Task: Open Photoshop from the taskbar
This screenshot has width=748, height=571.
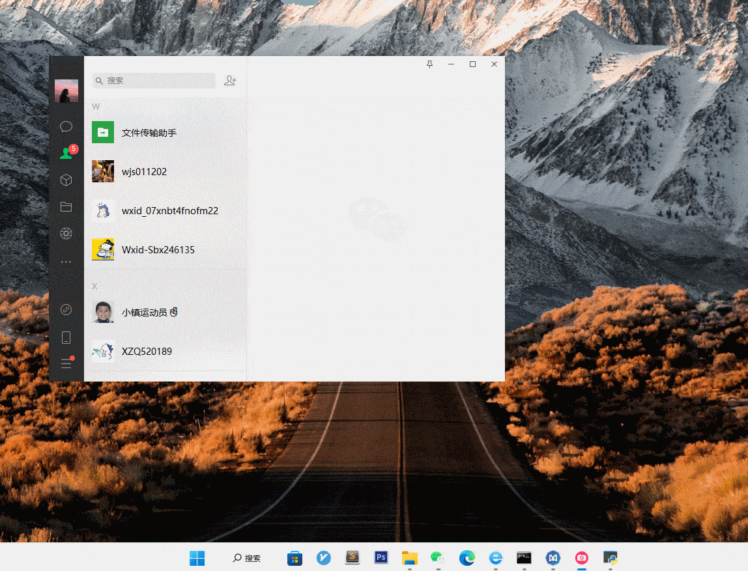Action: tap(381, 557)
